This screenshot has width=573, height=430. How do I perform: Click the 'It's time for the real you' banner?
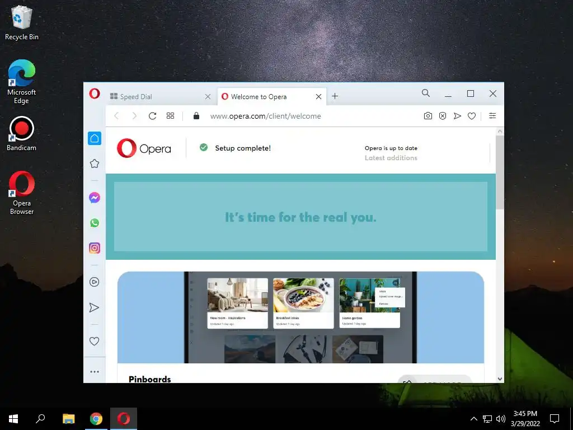[x=300, y=217]
